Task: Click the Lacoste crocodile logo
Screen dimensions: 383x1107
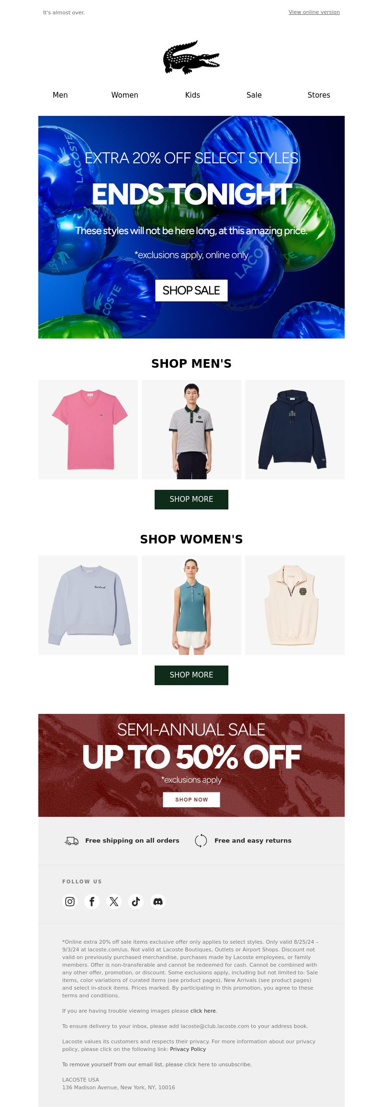Action: pos(191,57)
